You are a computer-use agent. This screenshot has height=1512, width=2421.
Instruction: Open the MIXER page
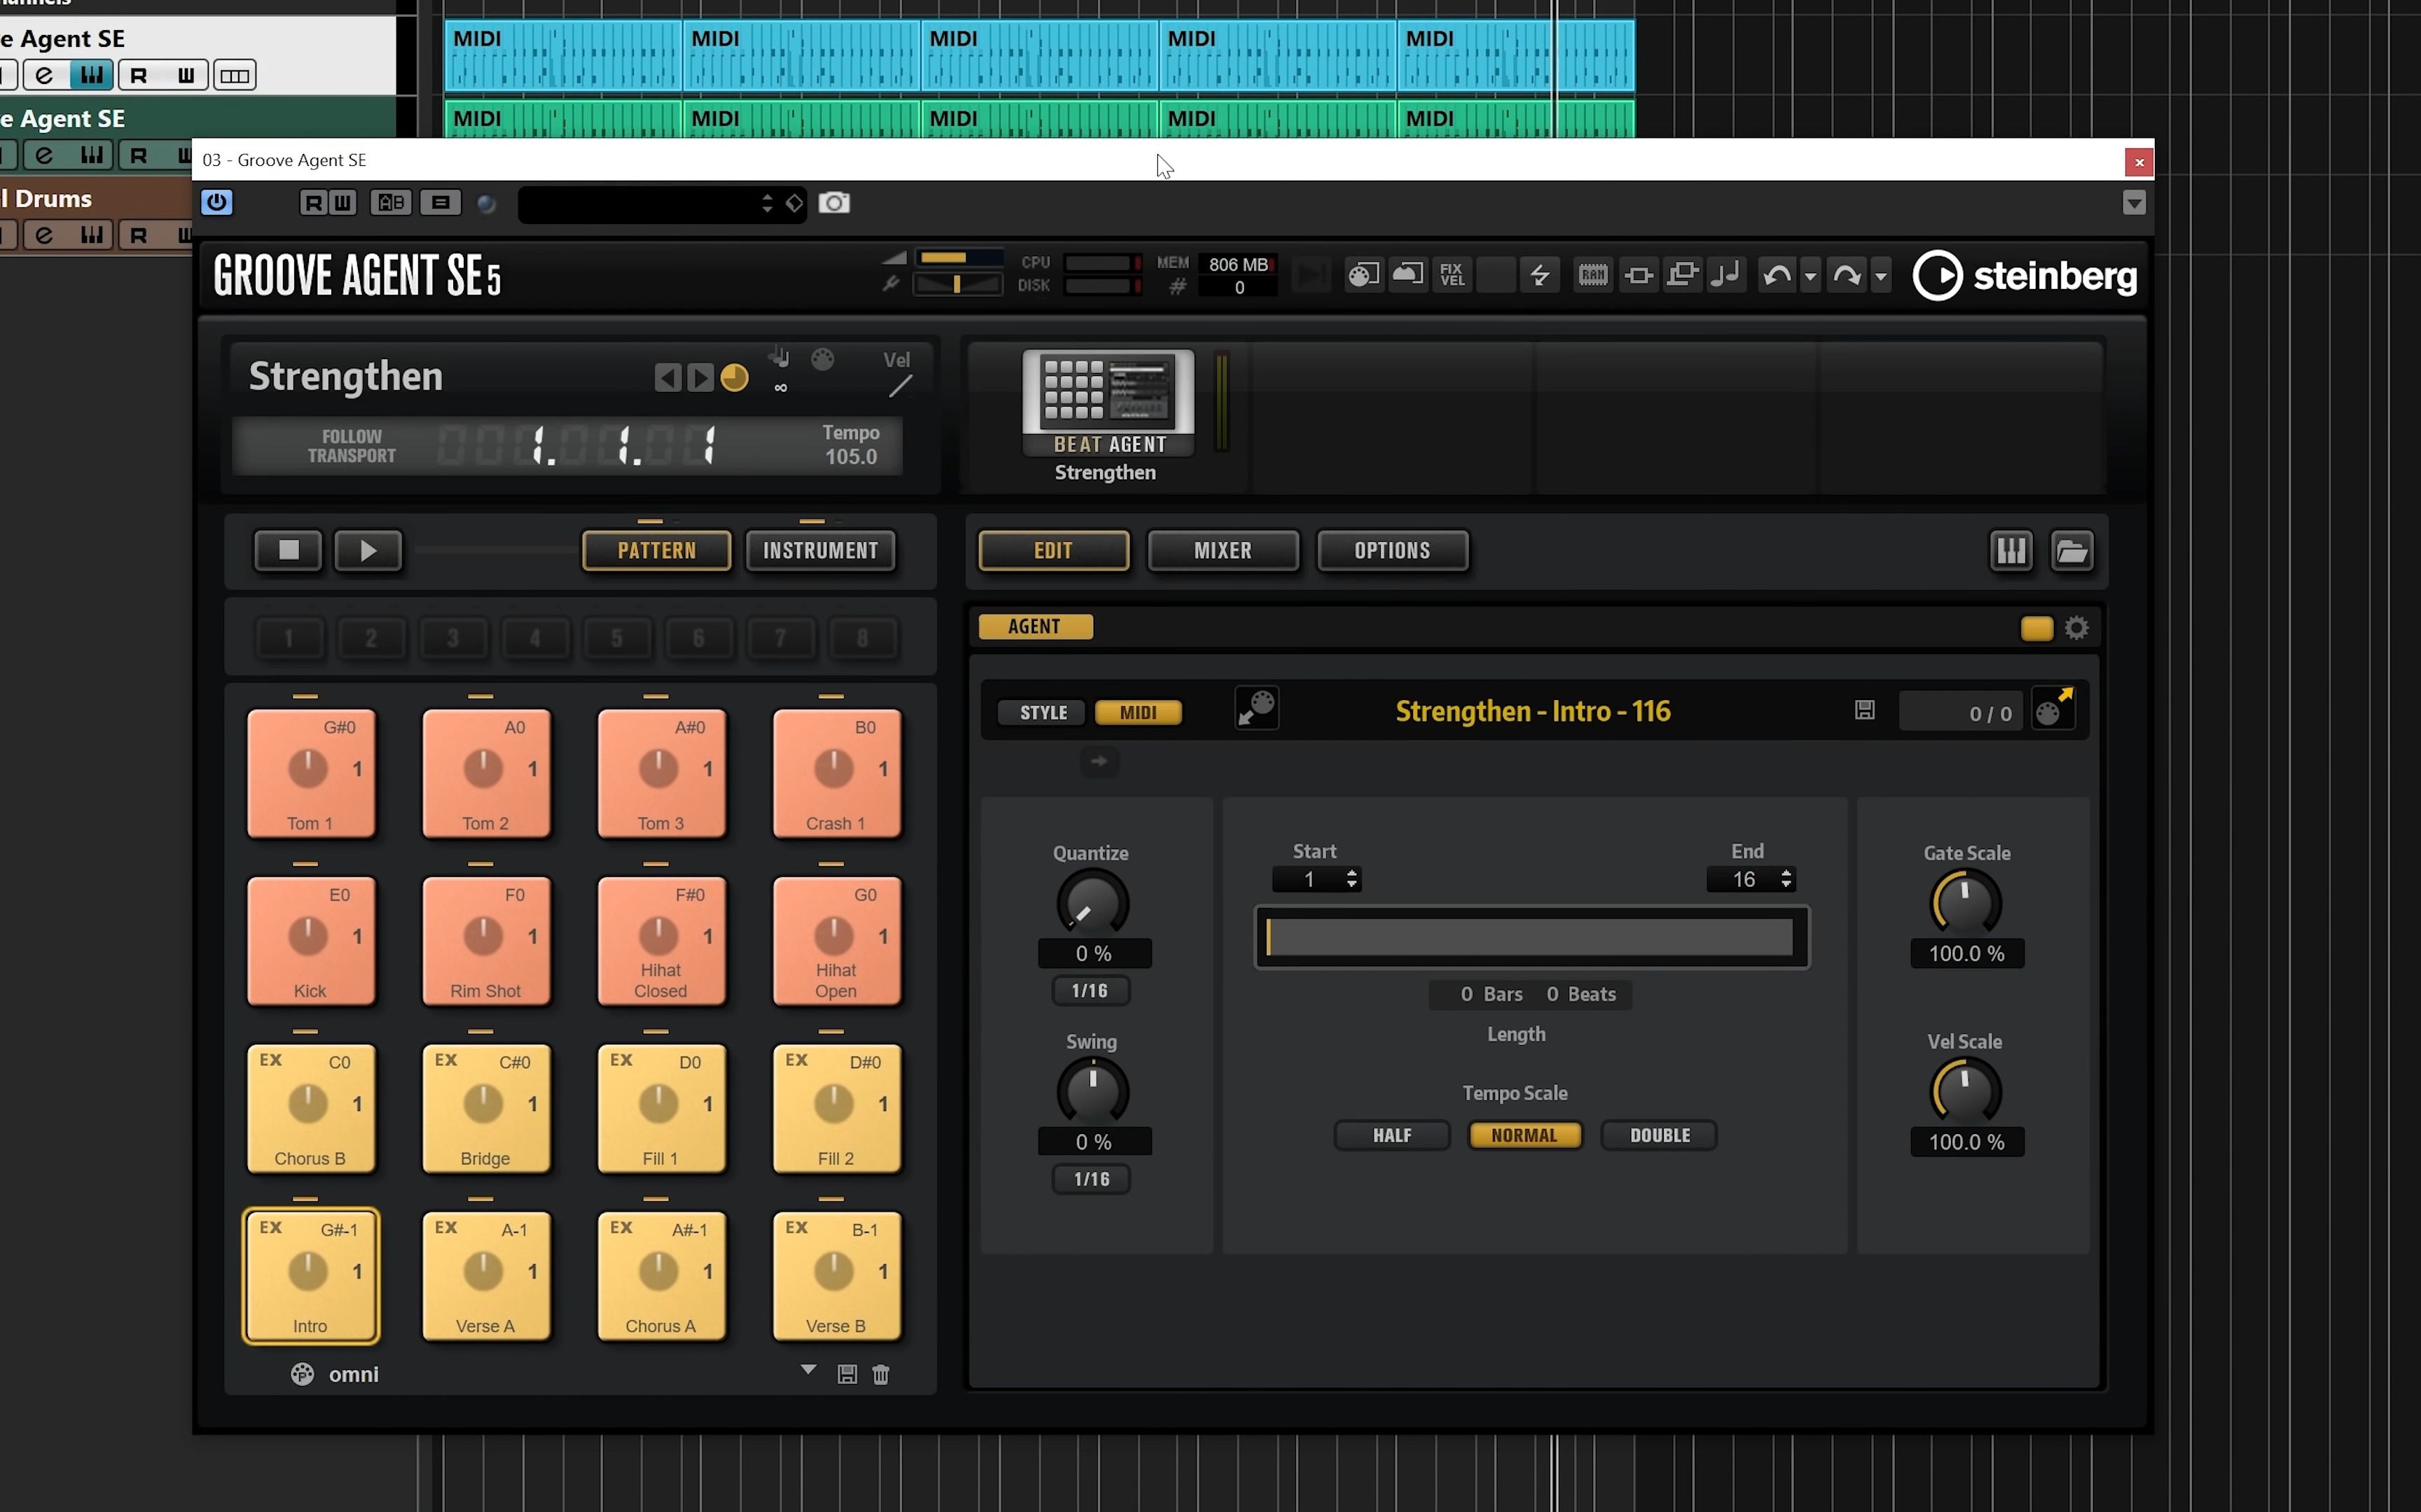click(1222, 550)
